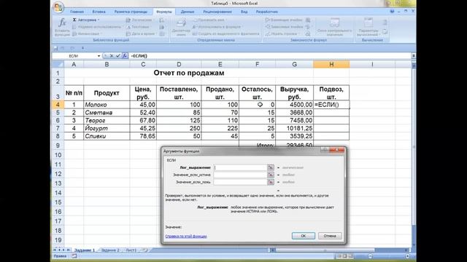Switch to the Разработчик tab

pos(267,12)
